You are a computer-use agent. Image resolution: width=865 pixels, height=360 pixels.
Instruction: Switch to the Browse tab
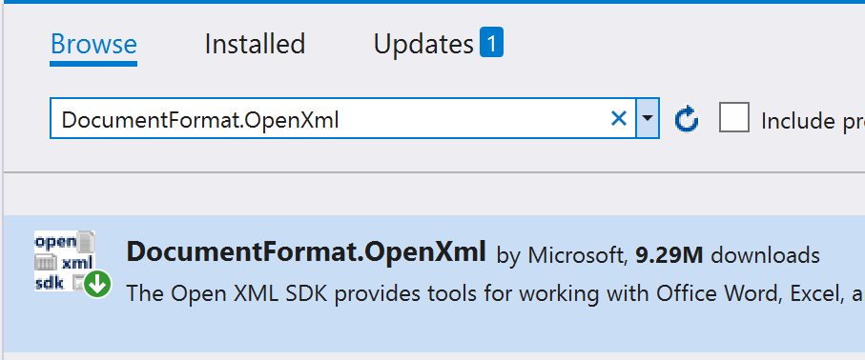click(93, 44)
